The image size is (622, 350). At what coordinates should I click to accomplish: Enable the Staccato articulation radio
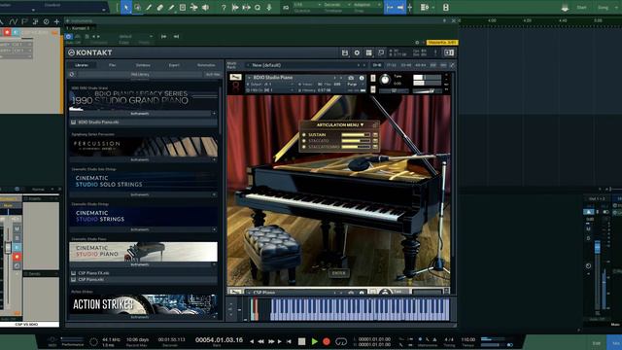(304, 141)
